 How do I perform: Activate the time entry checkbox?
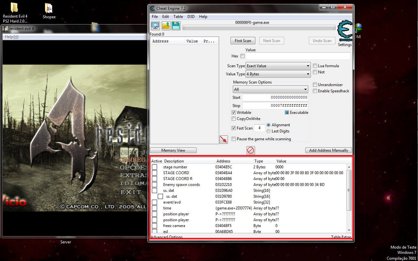(x=154, y=208)
